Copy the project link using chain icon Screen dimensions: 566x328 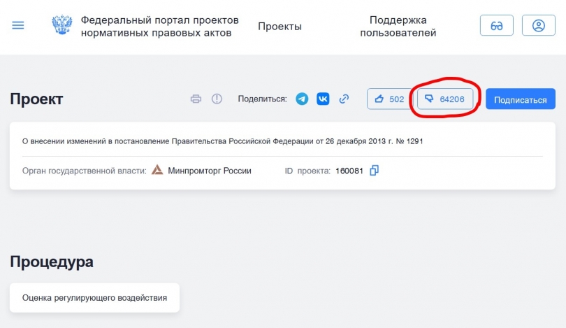coord(344,99)
